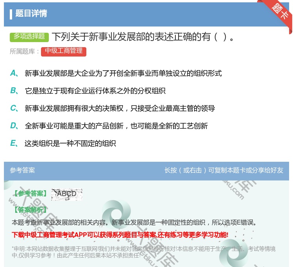The height and width of the screenshot is (267, 293).
Task: Click the question text about 新事业发展部的表述
Action: (x=143, y=37)
